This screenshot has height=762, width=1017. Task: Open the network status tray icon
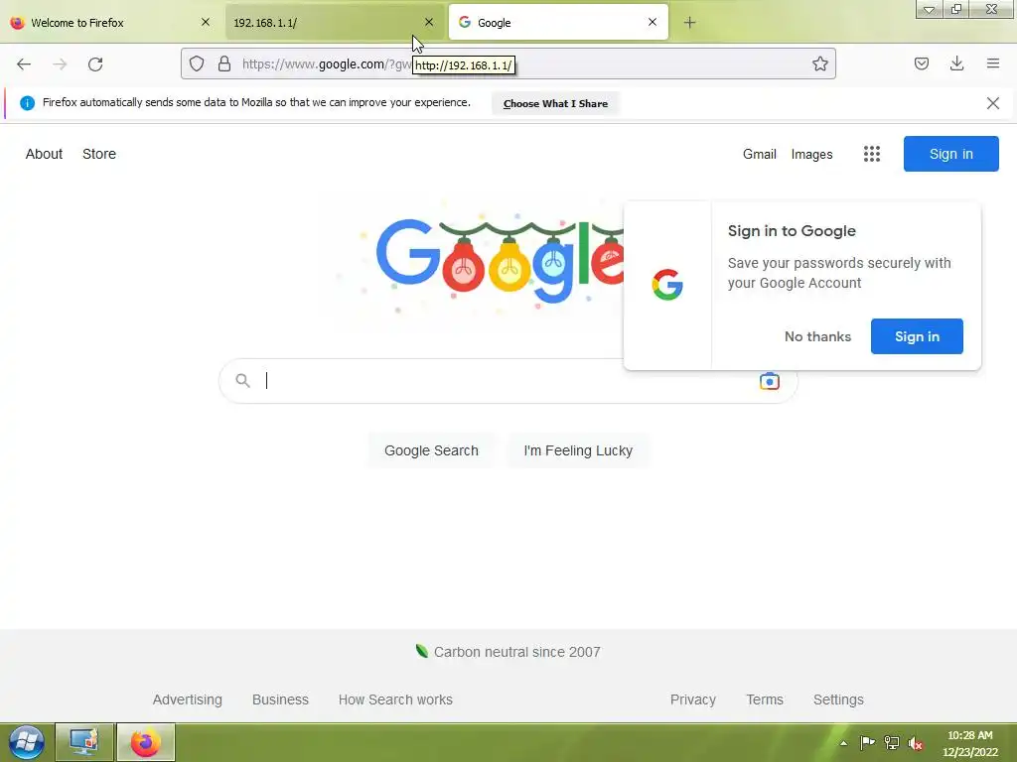[892, 743]
